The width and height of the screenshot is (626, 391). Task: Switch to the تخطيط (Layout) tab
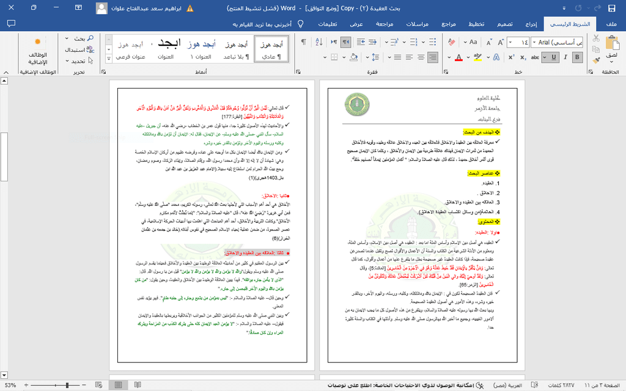(x=476, y=24)
